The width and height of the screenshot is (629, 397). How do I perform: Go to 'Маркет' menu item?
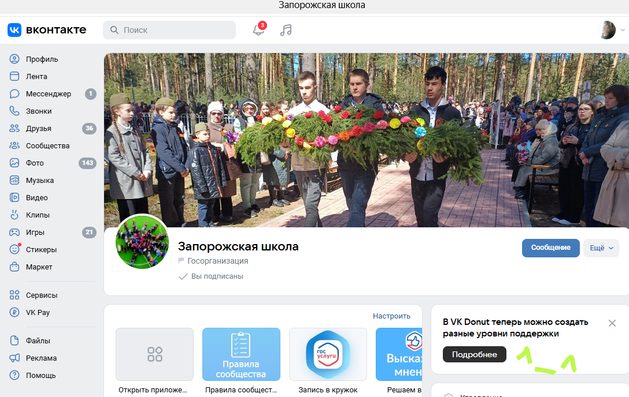pos(39,267)
